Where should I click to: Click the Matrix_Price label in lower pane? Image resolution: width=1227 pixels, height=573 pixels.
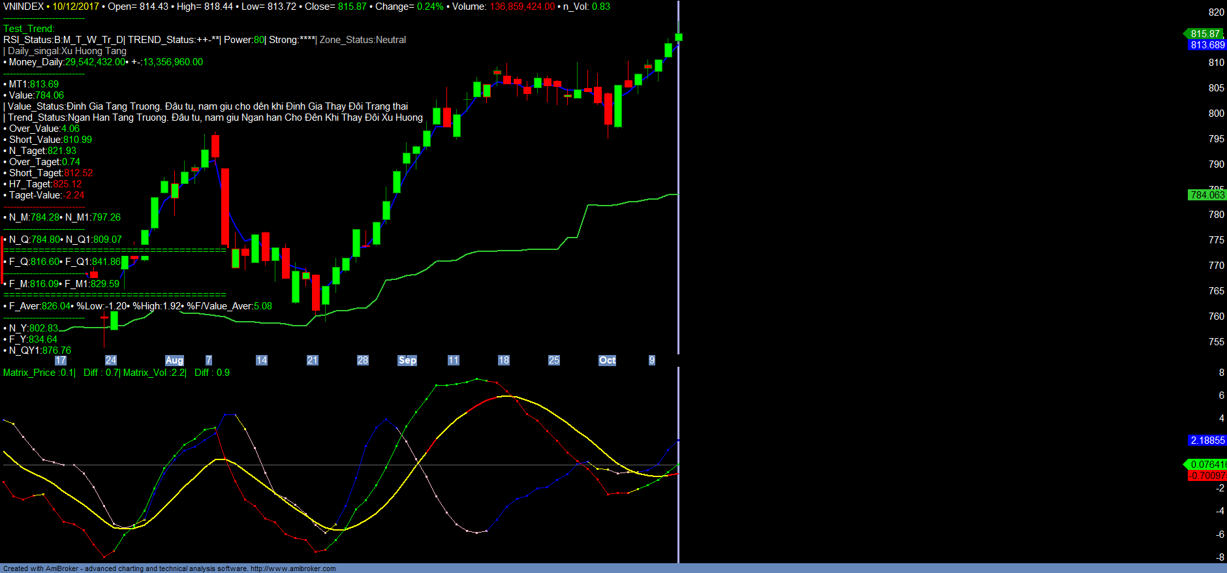[x=29, y=373]
